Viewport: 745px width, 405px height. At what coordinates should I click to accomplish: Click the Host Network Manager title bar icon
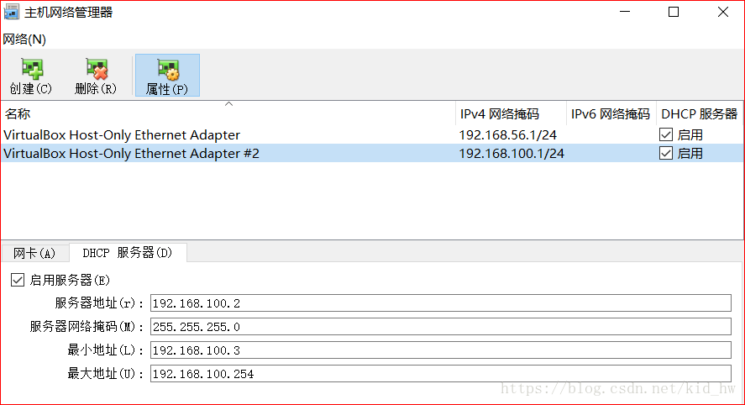coord(12,12)
